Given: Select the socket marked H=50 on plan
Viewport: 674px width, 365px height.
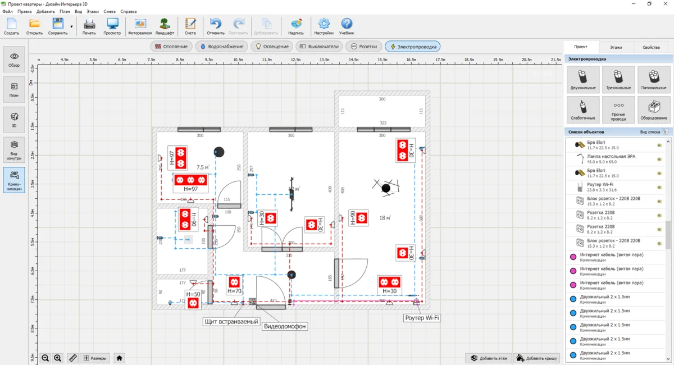Looking at the screenshot, I should coord(193,299).
